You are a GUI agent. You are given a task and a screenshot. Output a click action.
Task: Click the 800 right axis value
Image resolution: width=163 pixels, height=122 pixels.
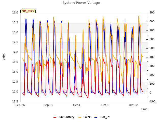tap(152, 21)
